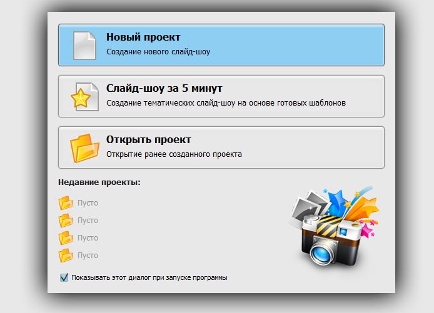
Task: Open the Открыть проект button
Action: [221, 147]
